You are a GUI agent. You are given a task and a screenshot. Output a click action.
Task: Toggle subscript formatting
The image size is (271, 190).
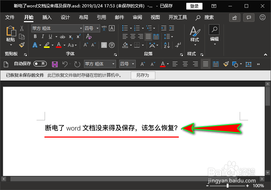[x=71, y=37]
